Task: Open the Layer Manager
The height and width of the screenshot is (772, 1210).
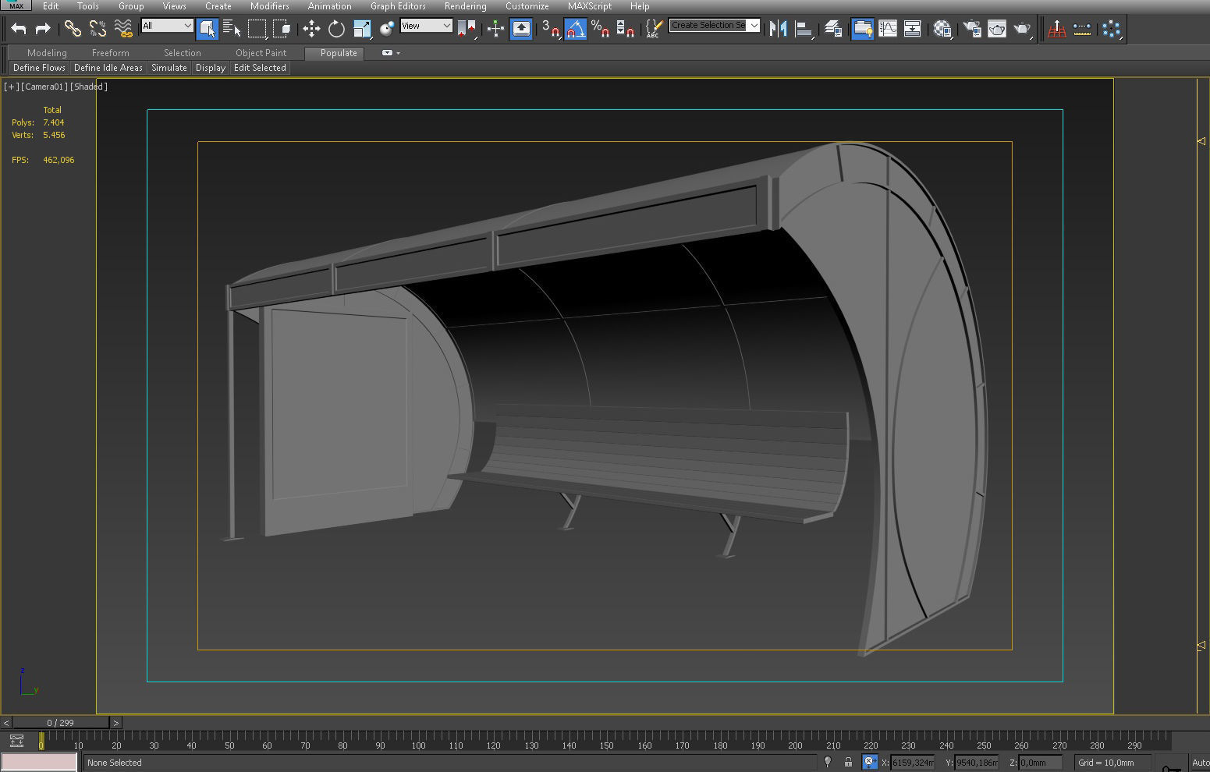Action: [x=833, y=29]
